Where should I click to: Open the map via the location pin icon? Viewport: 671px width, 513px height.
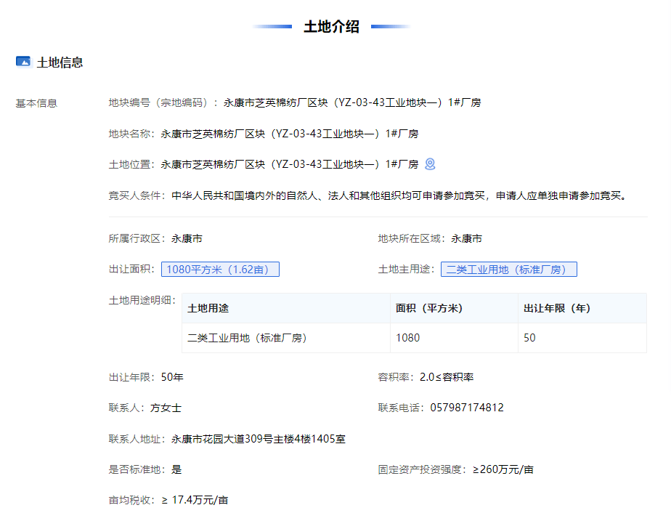(431, 164)
